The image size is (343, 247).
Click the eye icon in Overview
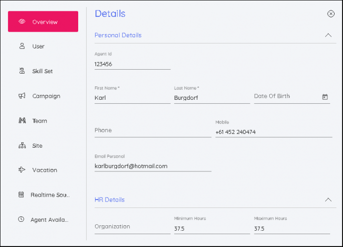tap(21, 22)
